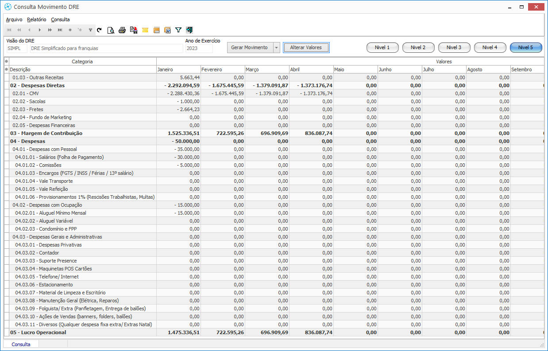The width and height of the screenshot is (548, 351).
Task: Click the orange grid layout icon
Action: 156,30
